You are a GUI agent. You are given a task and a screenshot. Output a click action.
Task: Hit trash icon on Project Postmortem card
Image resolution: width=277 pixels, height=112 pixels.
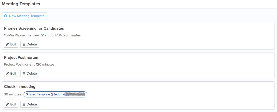click(x=24, y=74)
